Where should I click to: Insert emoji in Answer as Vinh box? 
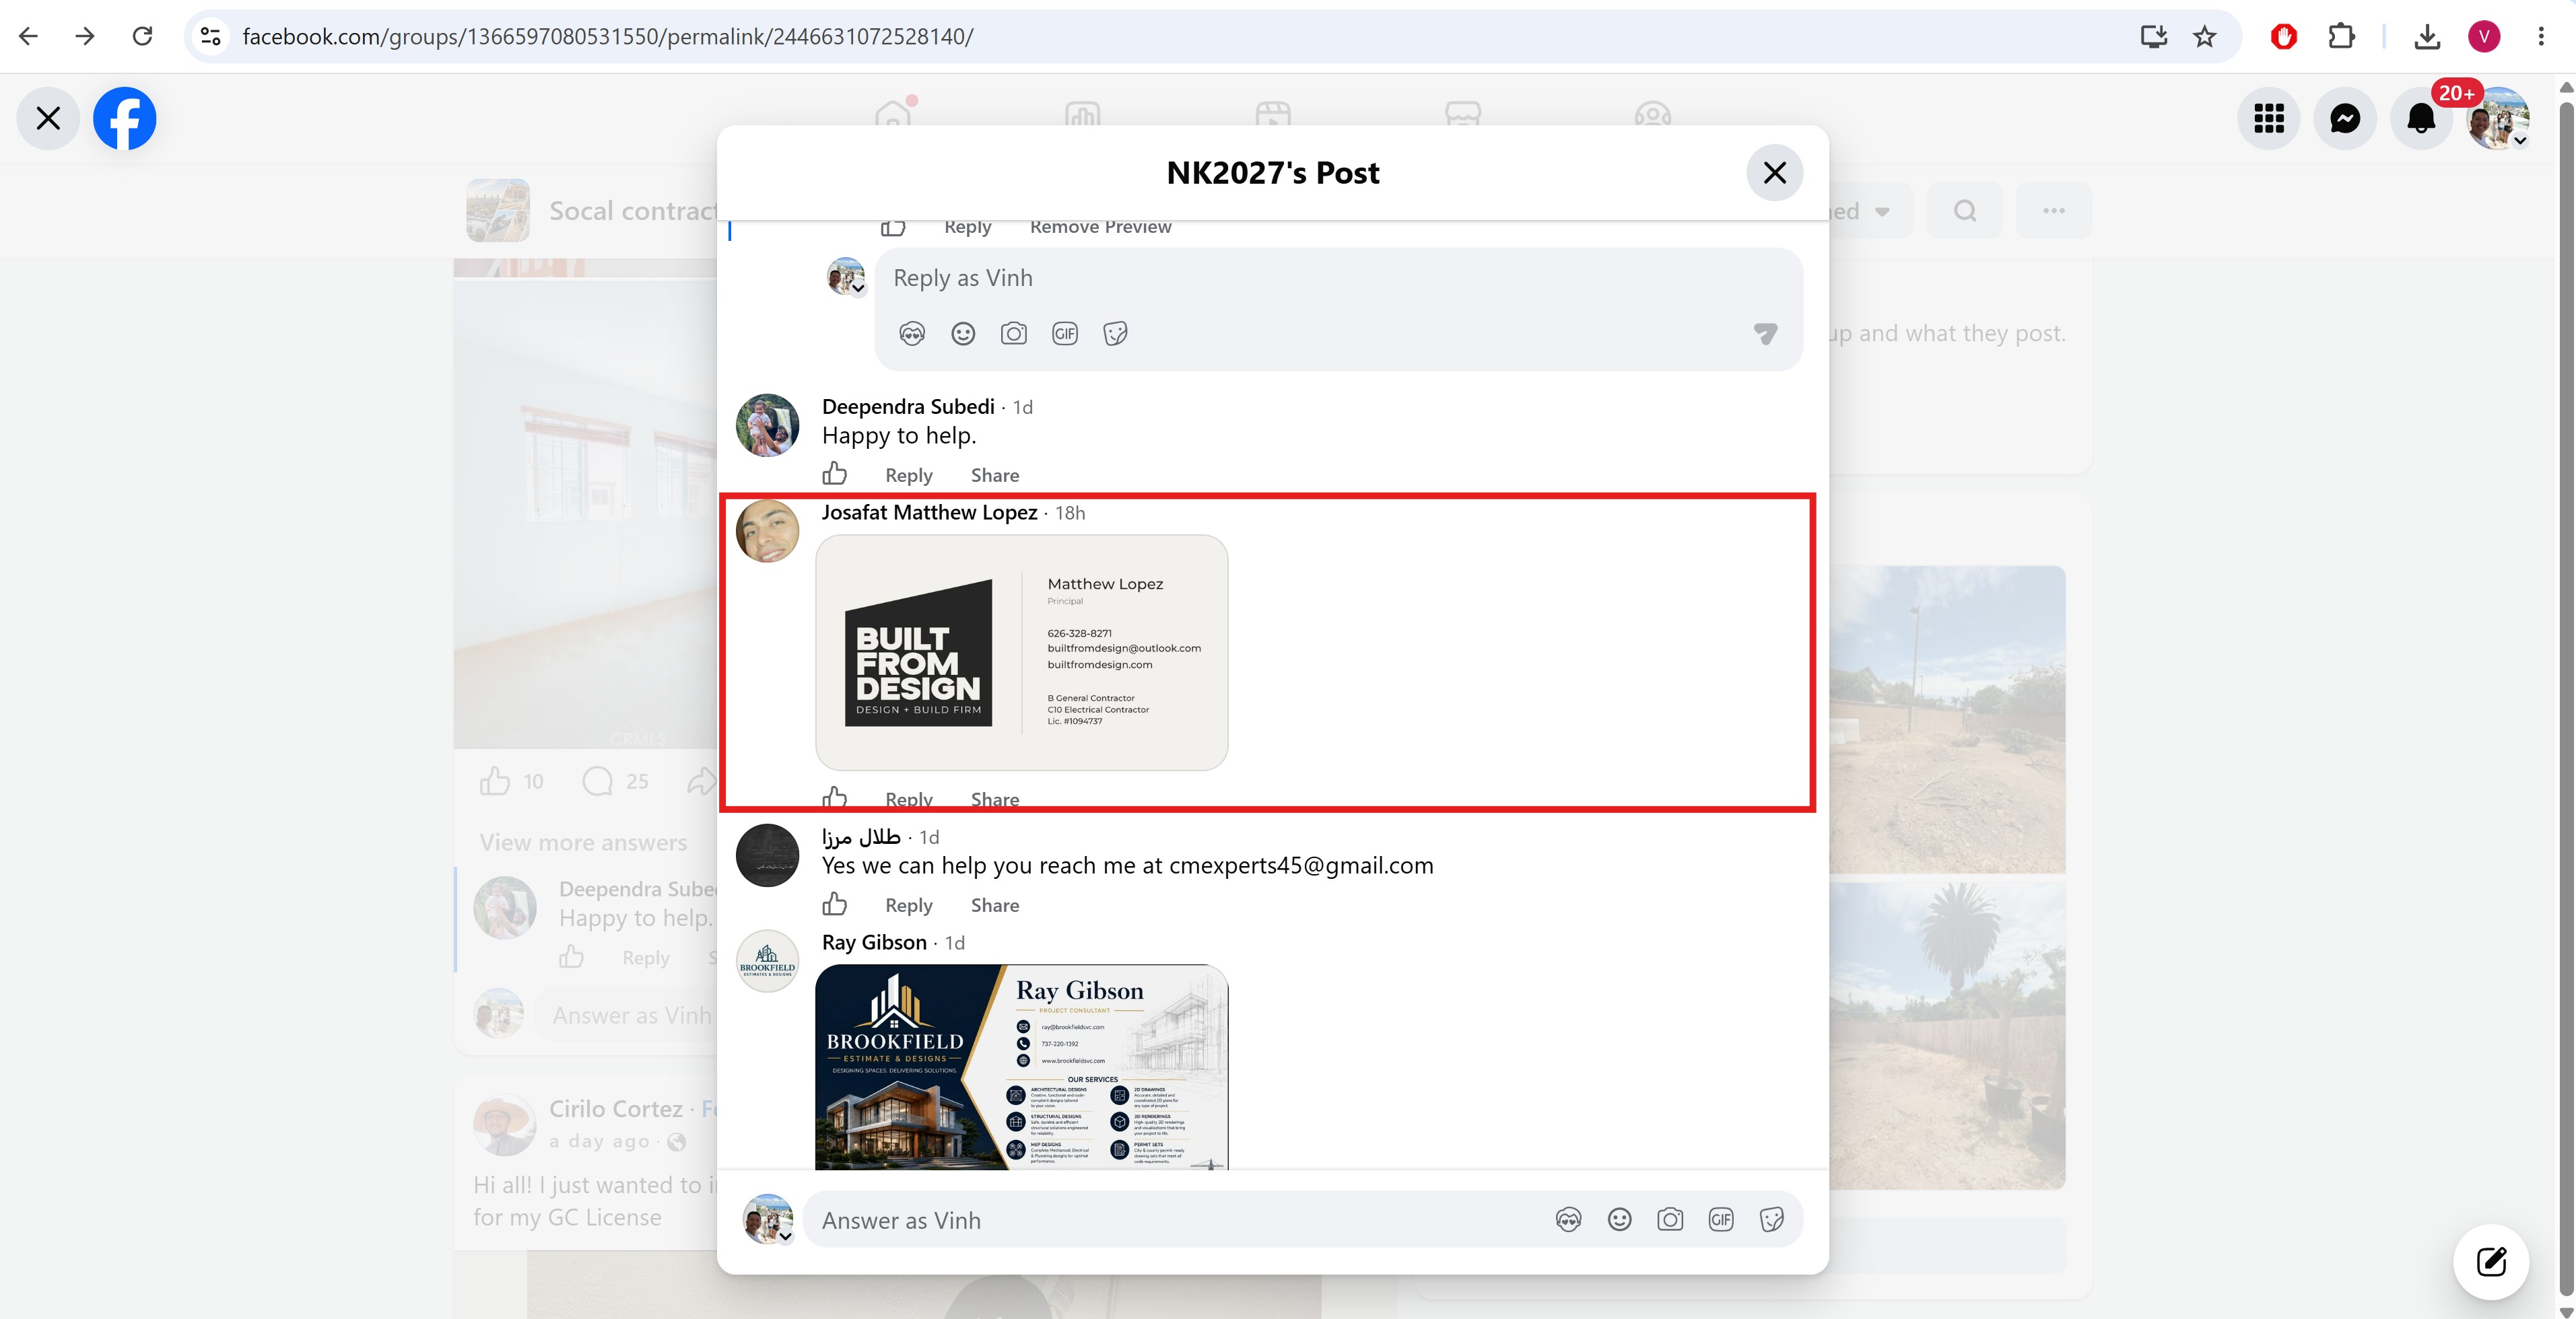click(x=1620, y=1220)
